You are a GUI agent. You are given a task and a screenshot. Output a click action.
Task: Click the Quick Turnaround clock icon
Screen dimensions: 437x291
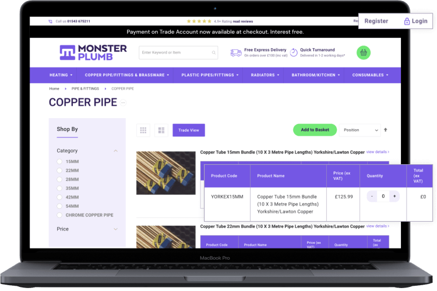[294, 52]
